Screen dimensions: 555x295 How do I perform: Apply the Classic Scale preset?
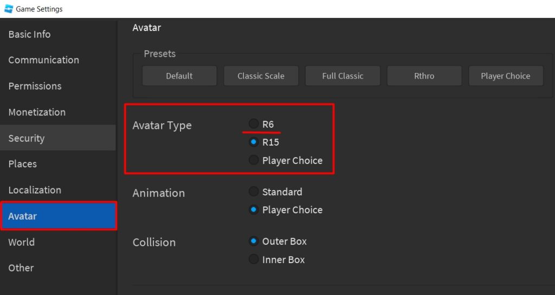[x=261, y=76]
